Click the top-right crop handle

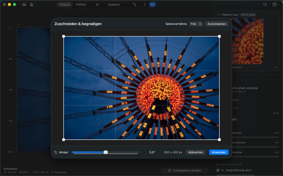(219, 36)
